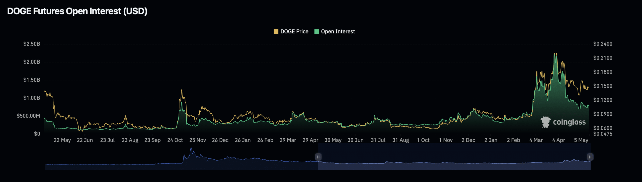Click the '$0.0600' right axis price

[x=603, y=128]
